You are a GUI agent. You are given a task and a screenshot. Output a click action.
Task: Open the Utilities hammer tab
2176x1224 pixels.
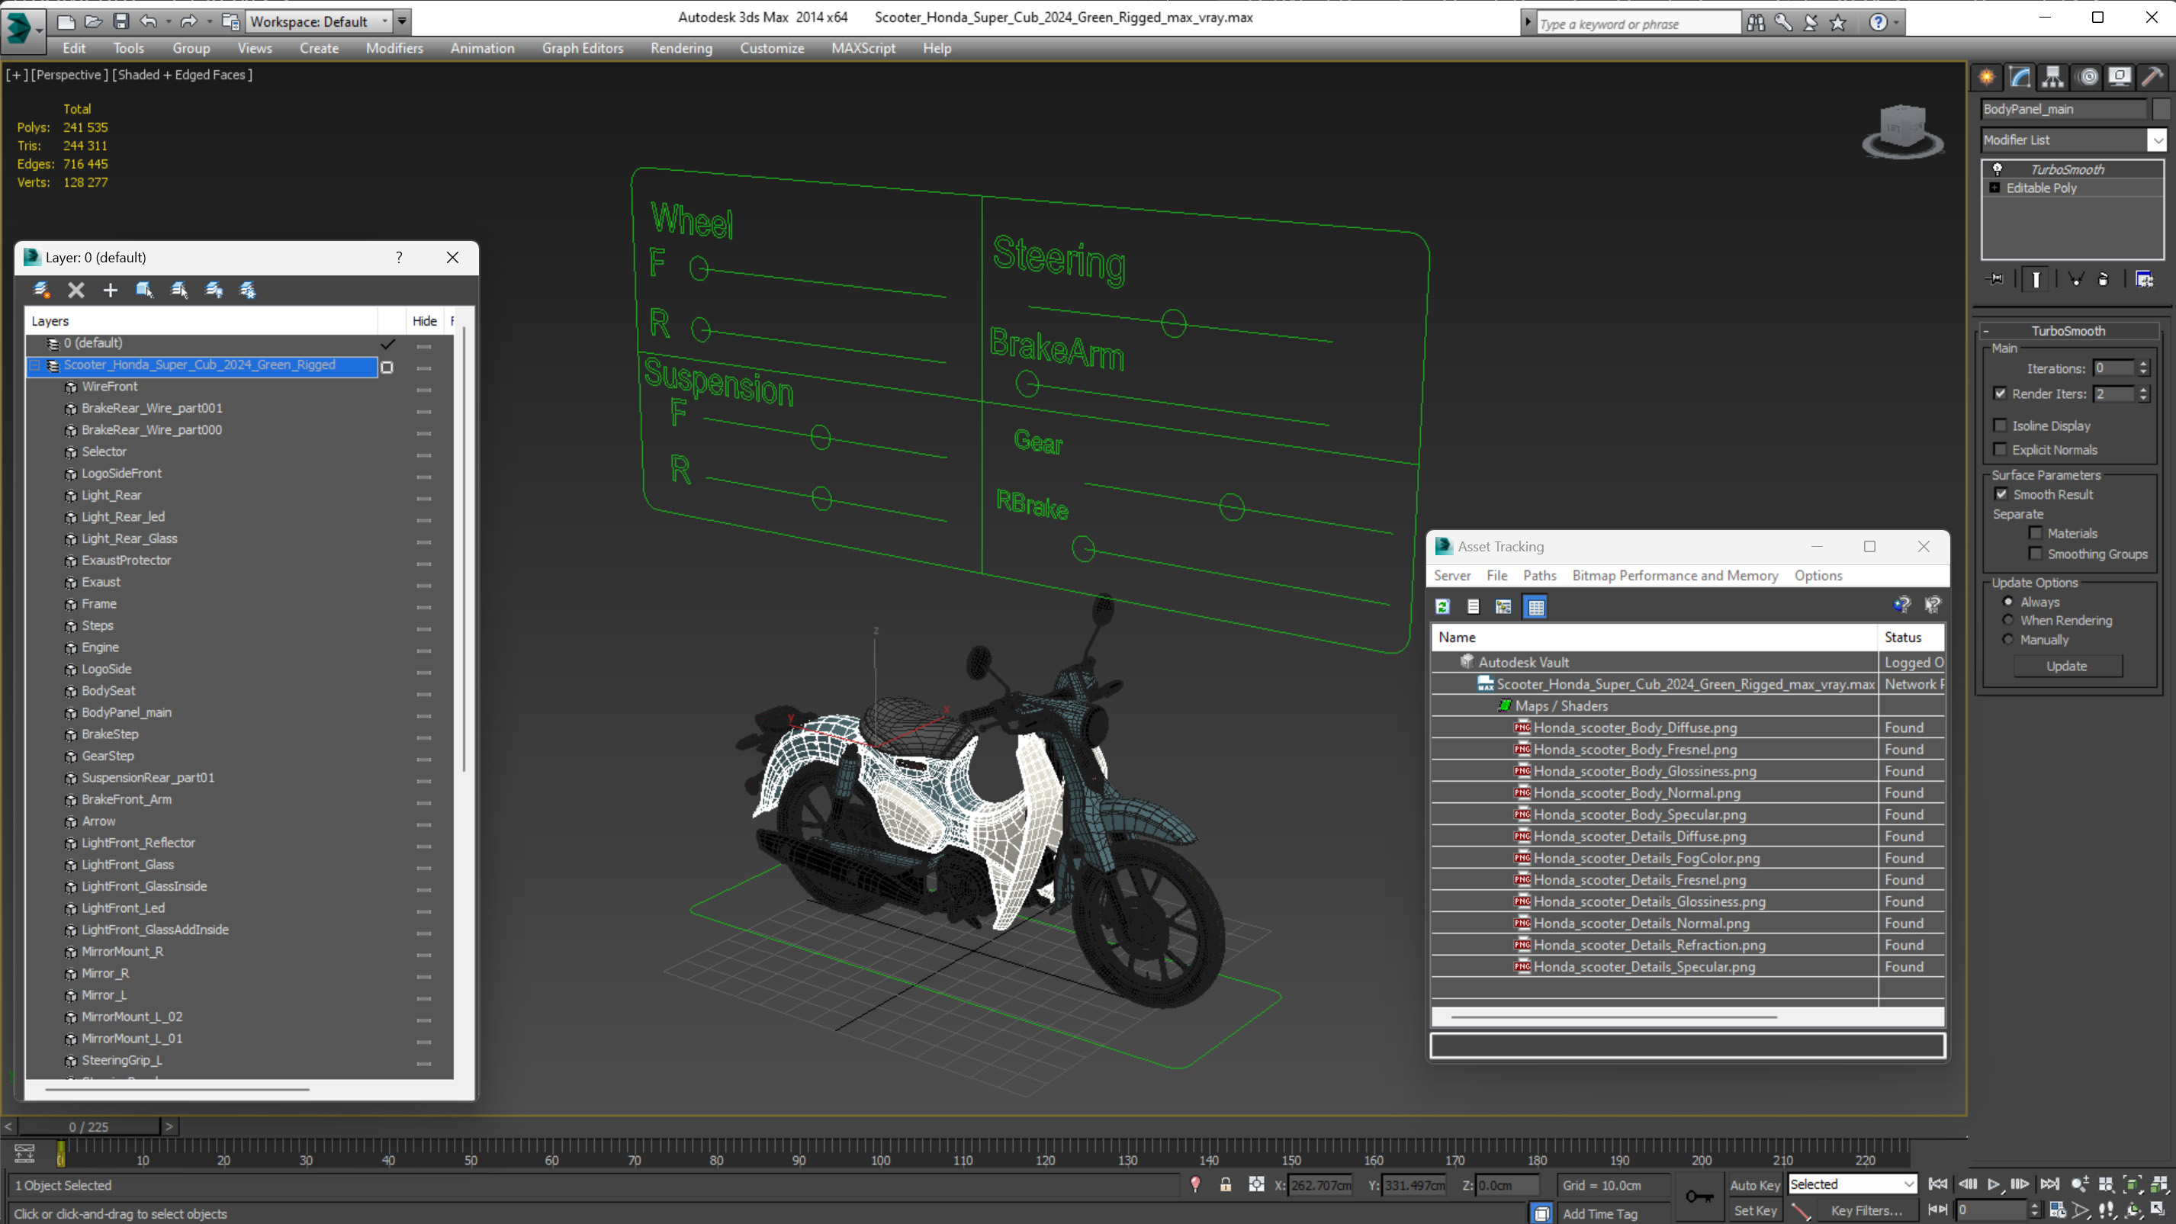click(2152, 77)
